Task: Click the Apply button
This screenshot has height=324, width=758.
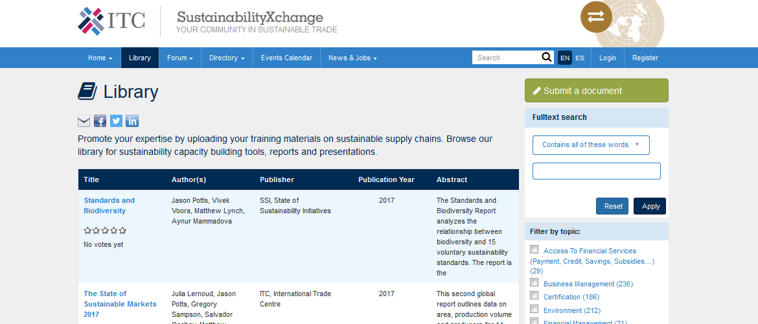Action: click(x=650, y=206)
